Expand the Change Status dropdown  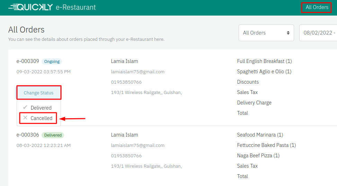38,93
